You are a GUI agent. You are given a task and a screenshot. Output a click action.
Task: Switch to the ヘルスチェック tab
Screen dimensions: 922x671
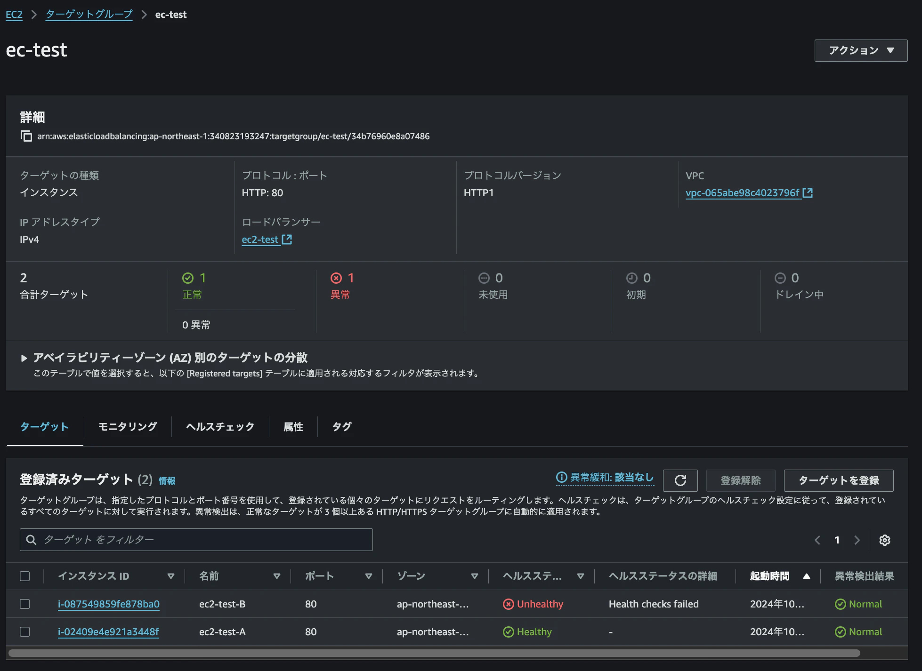220,427
